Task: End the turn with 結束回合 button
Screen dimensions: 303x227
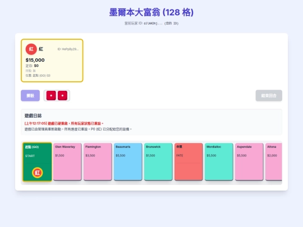Action: point(269,95)
